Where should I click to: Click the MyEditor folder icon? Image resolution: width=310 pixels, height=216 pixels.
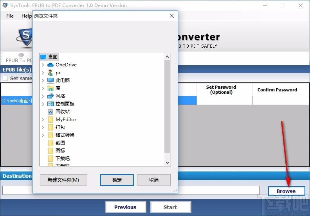point(50,120)
